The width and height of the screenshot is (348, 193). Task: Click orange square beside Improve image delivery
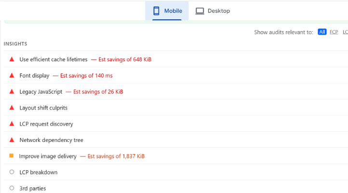click(12, 156)
